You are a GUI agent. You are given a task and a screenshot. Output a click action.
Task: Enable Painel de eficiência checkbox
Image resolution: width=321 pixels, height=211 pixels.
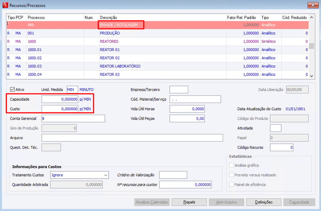(x=232, y=184)
